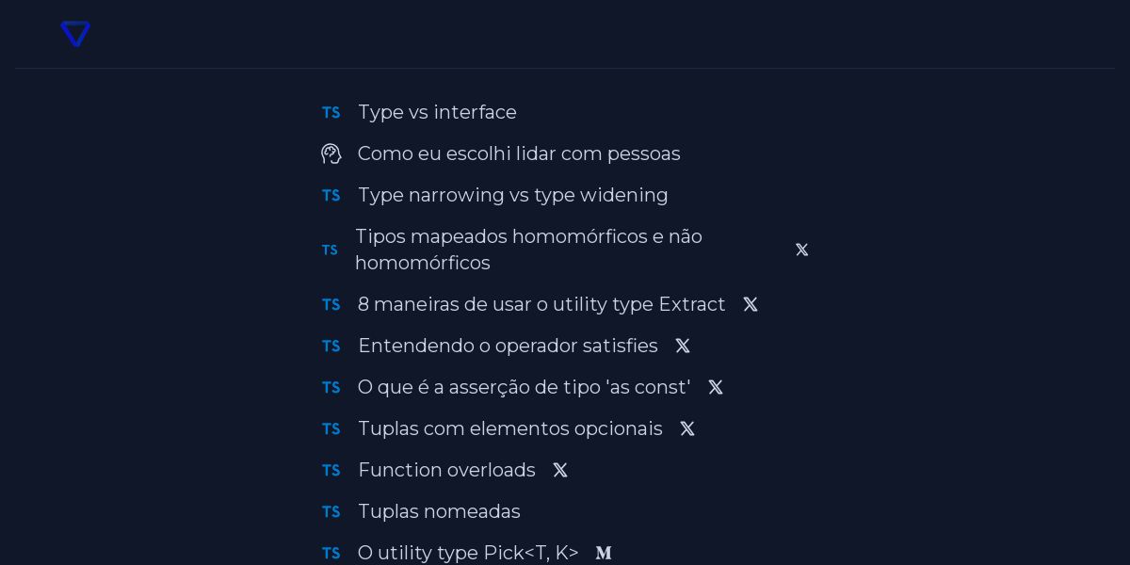Read Entendendo o operador satisfies

tap(508, 346)
